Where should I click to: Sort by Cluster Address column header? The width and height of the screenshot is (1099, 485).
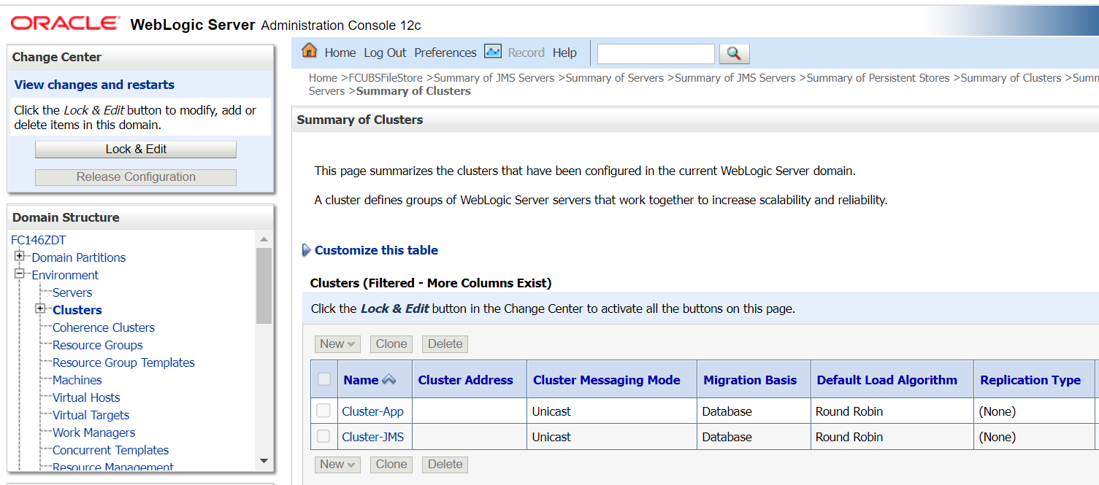coord(465,380)
